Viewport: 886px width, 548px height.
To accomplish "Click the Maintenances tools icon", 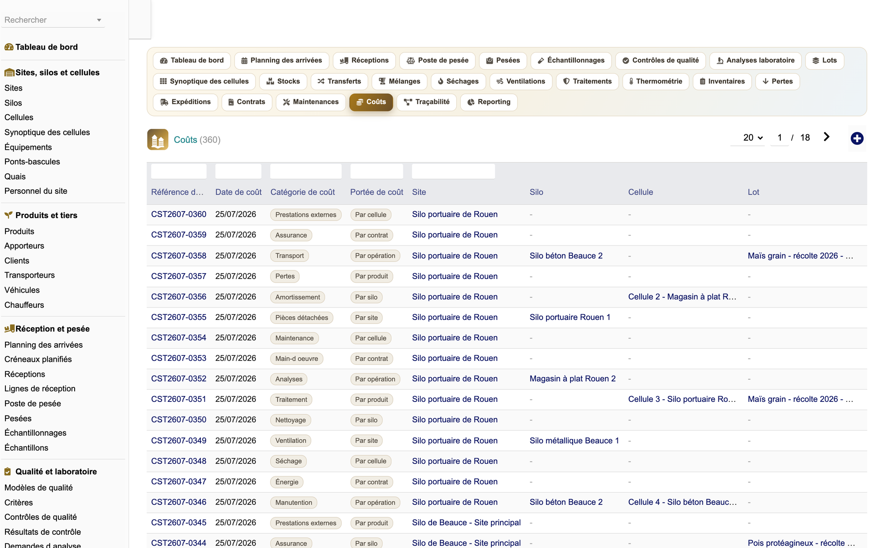I will [286, 102].
